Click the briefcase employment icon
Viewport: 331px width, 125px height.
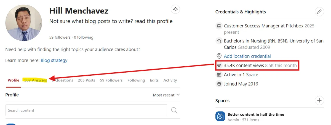coord(219,26)
